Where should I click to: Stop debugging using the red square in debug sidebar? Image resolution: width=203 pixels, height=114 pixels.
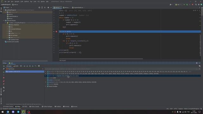[4, 78]
